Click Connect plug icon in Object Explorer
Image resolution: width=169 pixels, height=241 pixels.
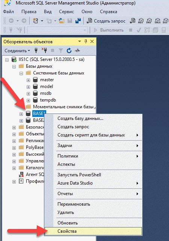click(x=36, y=50)
